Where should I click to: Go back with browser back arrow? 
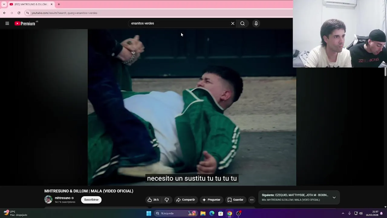[x=4, y=13]
